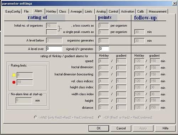178x135 pixels.
Task: Open the File tab
Action: pos(26,11)
